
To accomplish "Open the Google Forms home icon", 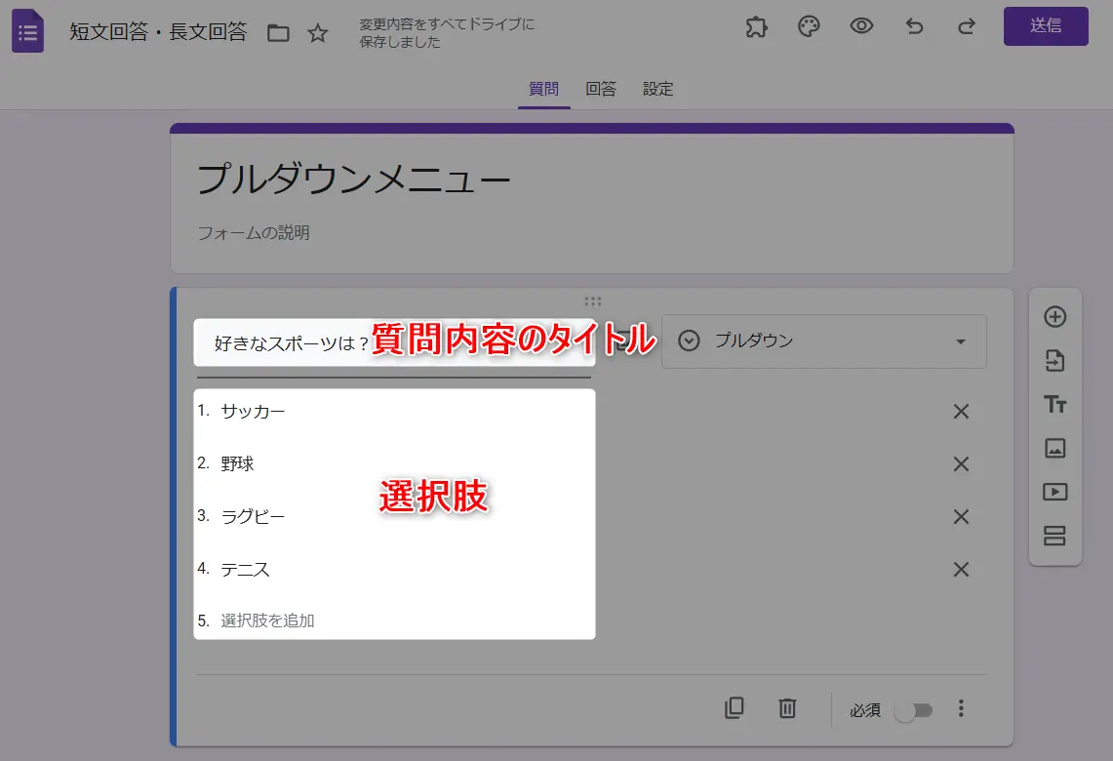I will point(27,31).
